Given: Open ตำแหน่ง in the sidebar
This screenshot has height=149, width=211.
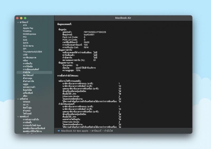Looking at the screenshot, I should (x=27, y=111).
